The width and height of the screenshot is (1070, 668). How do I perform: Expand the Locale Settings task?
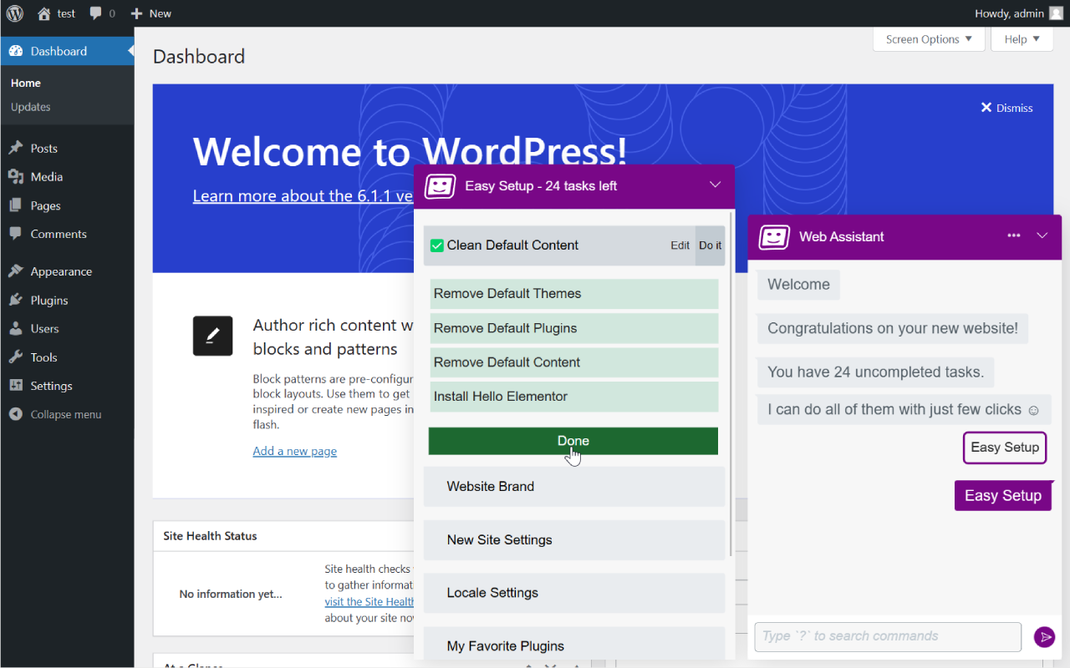tap(574, 593)
